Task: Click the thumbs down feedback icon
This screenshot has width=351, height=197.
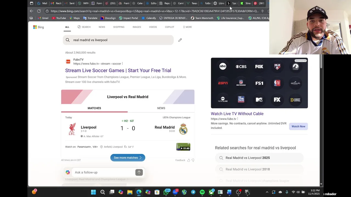Action: click(193, 160)
